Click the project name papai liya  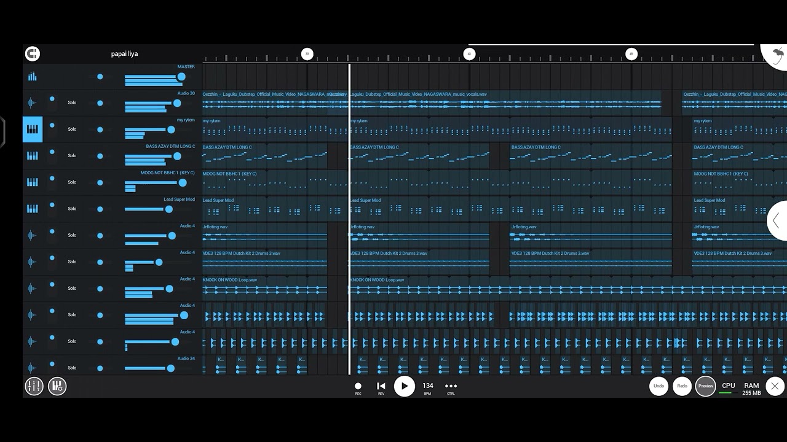[x=124, y=54]
